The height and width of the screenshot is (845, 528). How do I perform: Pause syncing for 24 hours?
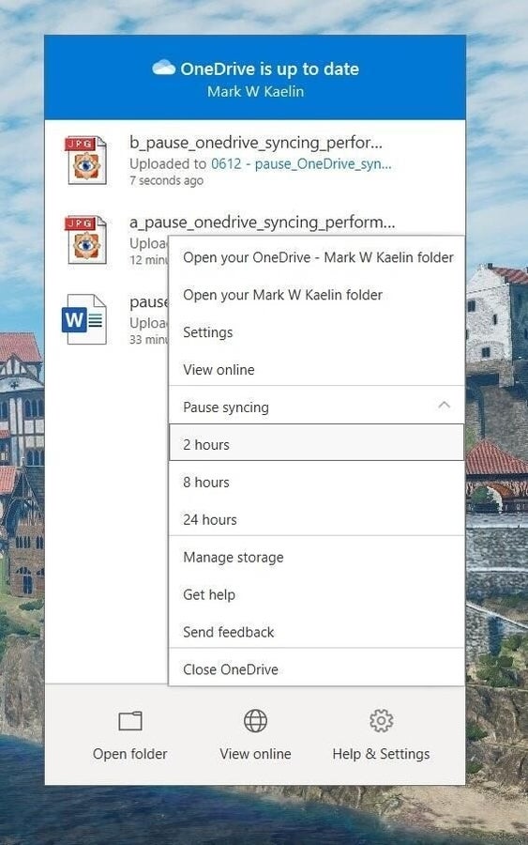click(x=316, y=519)
